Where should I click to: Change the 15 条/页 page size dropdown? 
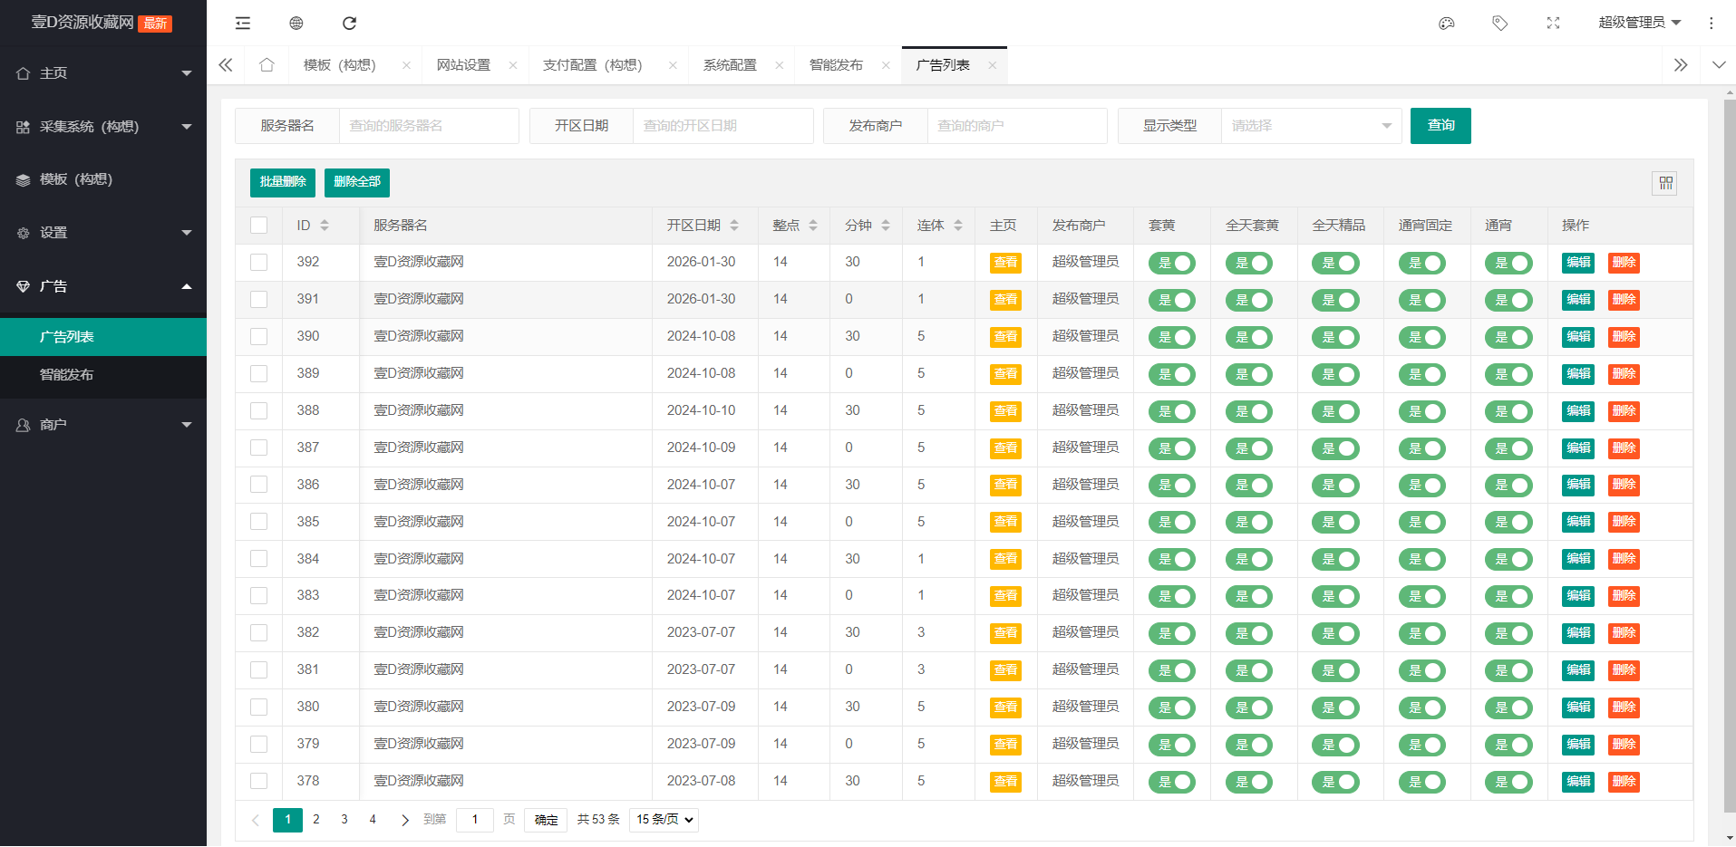(664, 820)
